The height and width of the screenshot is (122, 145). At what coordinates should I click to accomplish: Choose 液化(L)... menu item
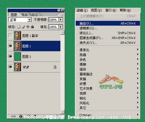(108, 33)
